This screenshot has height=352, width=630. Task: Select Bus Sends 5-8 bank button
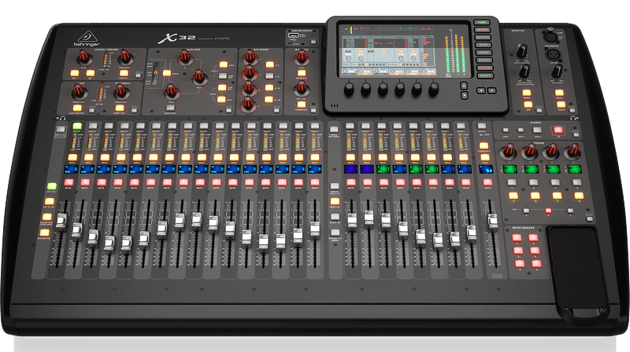[270, 76]
